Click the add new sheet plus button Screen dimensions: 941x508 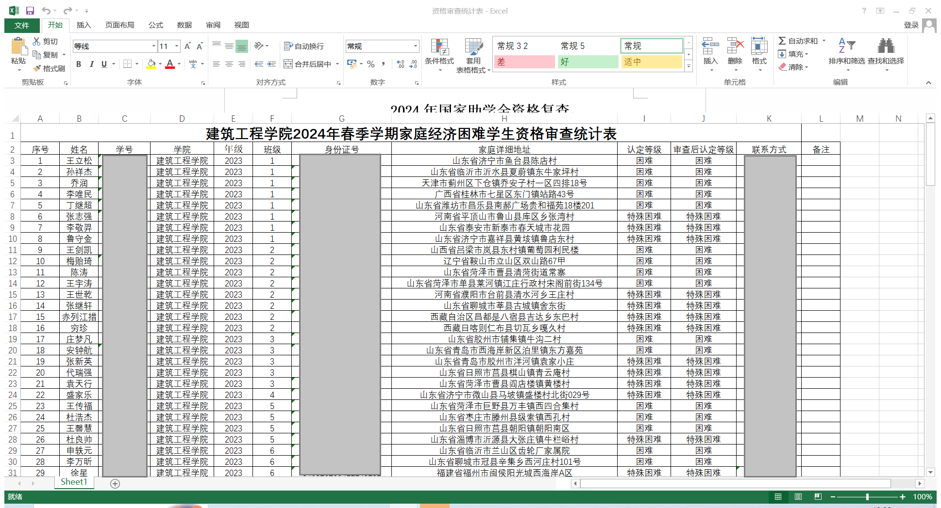click(x=115, y=483)
